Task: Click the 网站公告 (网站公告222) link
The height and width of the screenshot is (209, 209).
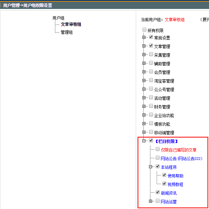Action: 181,159
